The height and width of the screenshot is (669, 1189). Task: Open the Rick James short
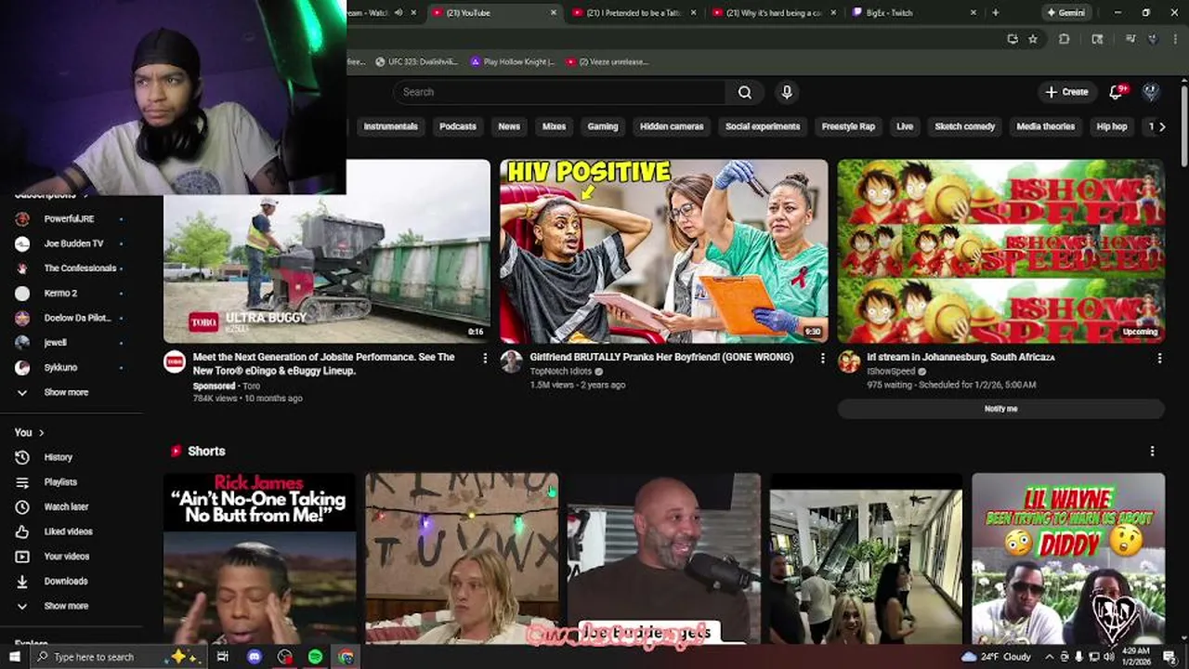click(259, 558)
